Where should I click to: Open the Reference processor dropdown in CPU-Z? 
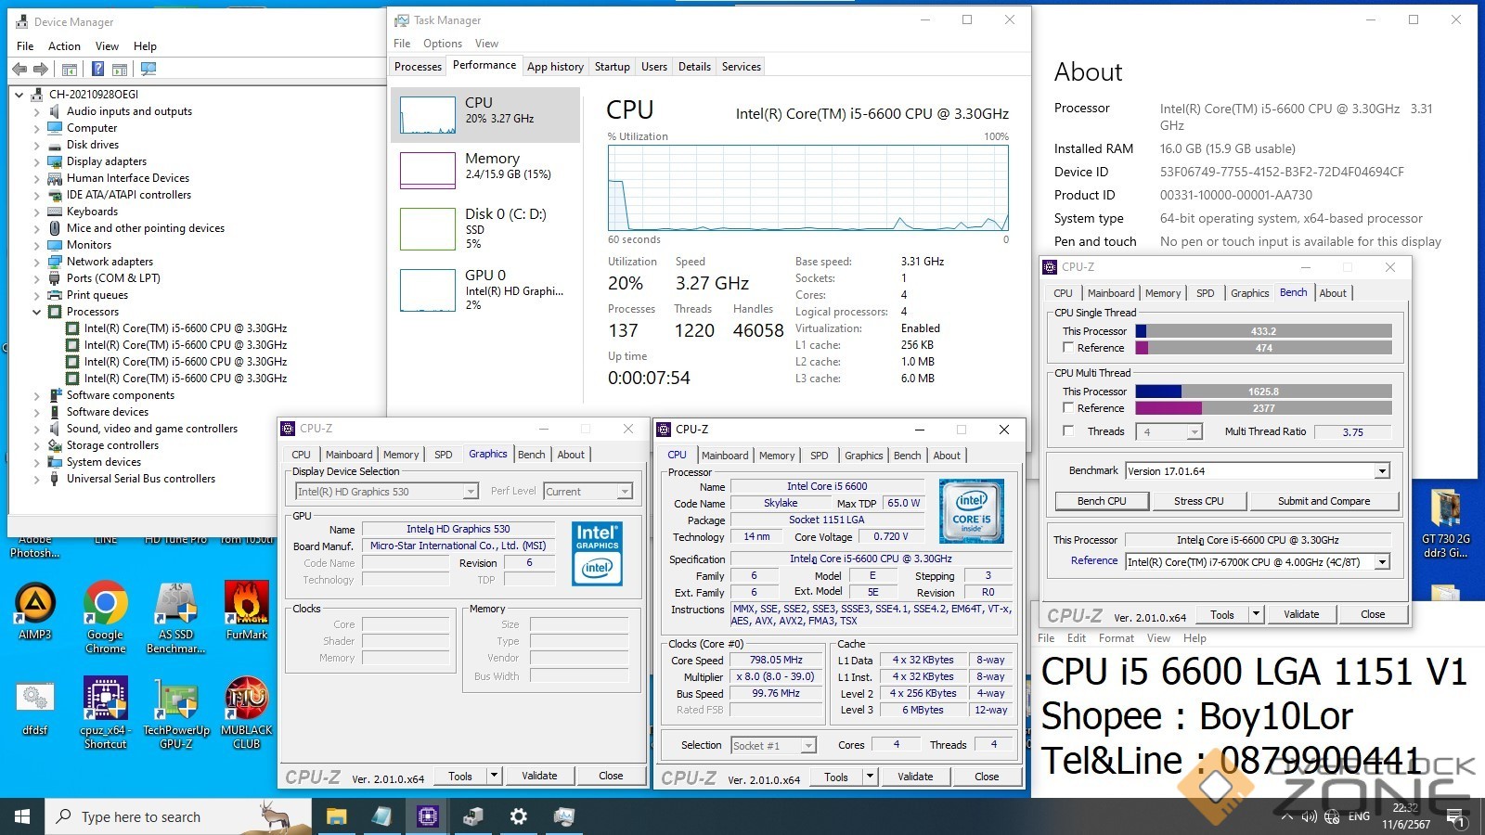[1382, 562]
